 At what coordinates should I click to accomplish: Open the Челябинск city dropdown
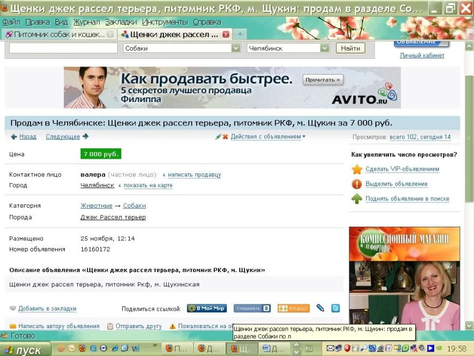325,48
